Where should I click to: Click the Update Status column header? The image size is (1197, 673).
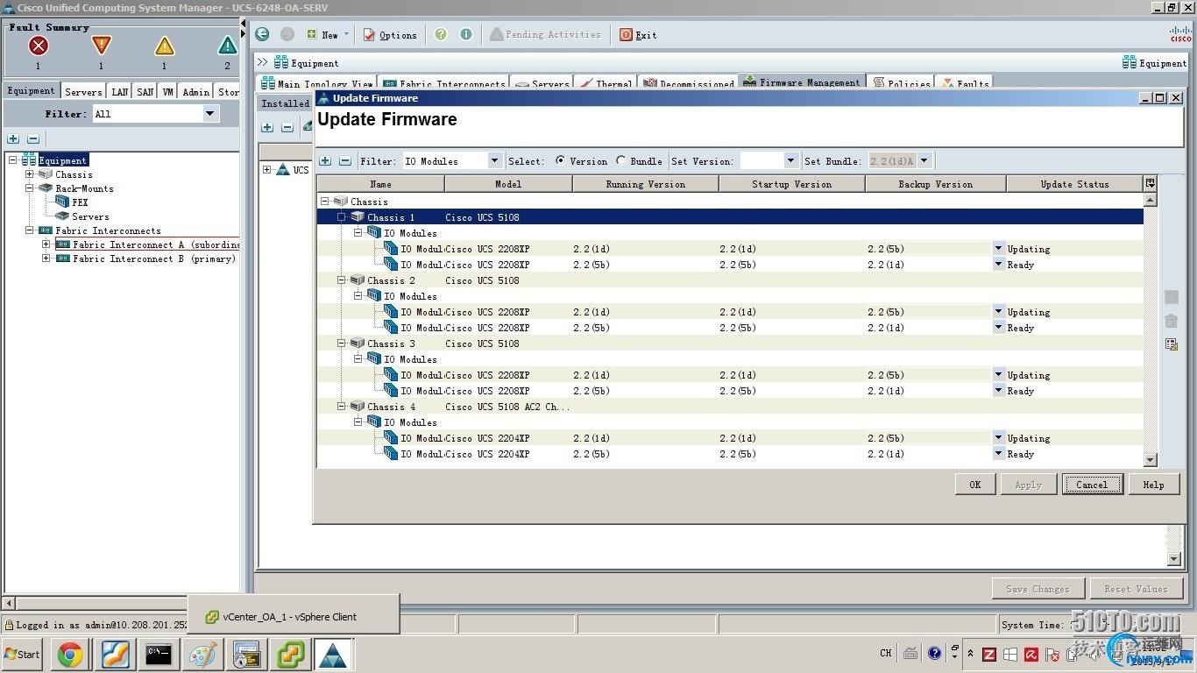(1074, 184)
